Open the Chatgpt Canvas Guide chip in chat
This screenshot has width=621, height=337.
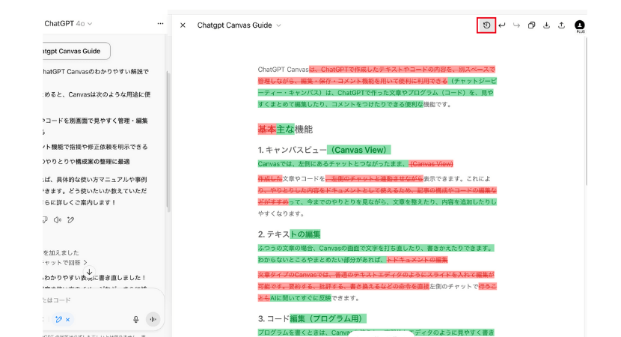(76, 51)
